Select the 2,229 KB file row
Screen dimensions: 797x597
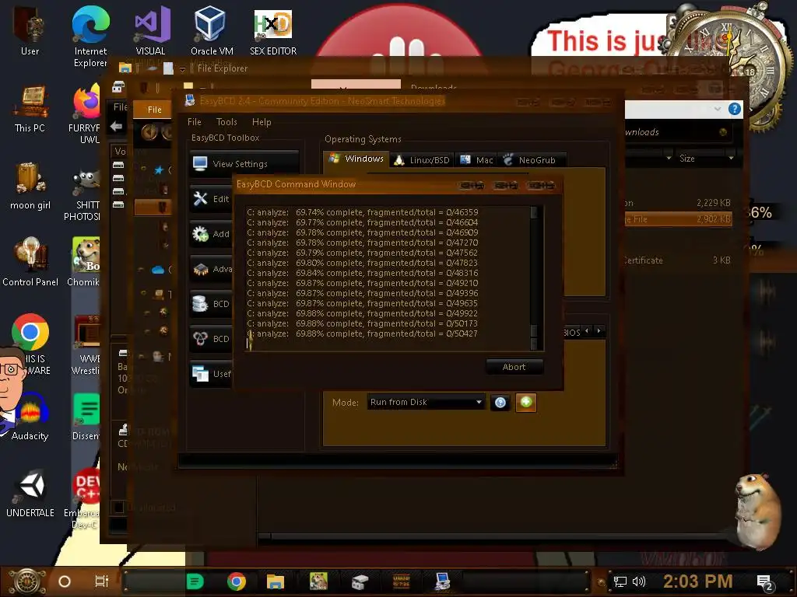click(x=678, y=203)
